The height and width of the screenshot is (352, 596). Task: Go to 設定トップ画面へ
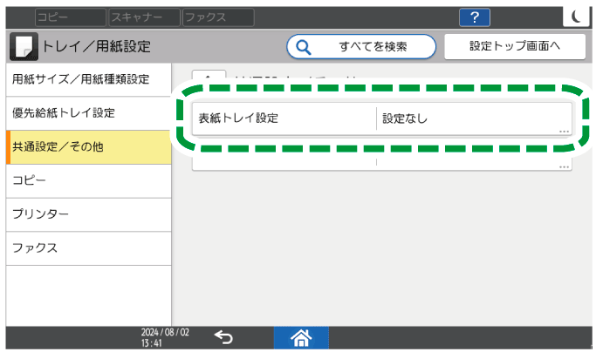click(x=515, y=46)
